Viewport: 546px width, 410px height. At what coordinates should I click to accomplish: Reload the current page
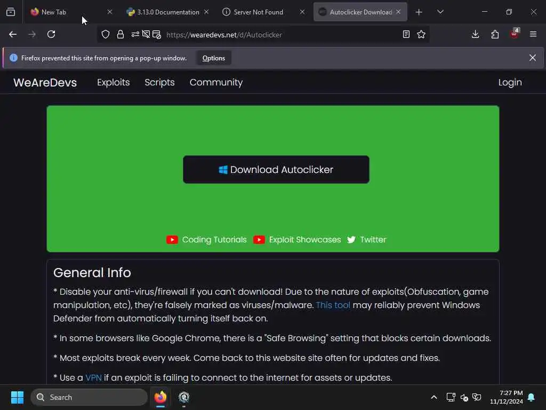[51, 34]
